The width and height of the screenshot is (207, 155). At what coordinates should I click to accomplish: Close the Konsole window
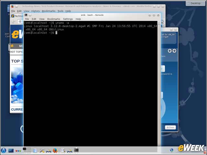[x=158, y=15]
